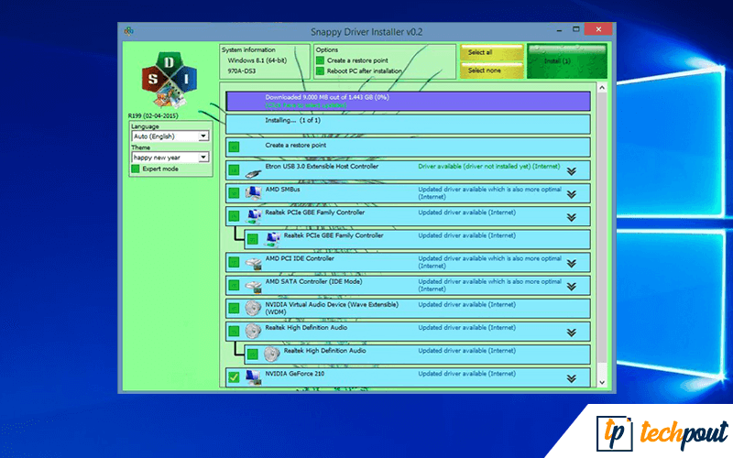Click the Etron USB 3.0 controller device icon
The width and height of the screenshot is (733, 458).
[x=252, y=171]
